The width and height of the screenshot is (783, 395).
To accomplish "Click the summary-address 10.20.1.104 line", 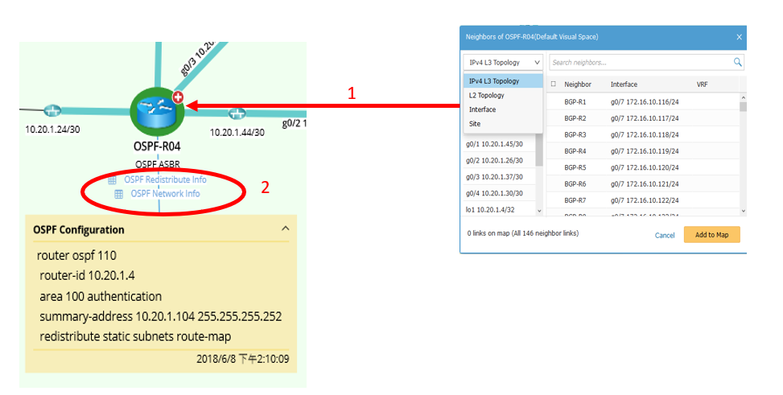I will point(161,317).
